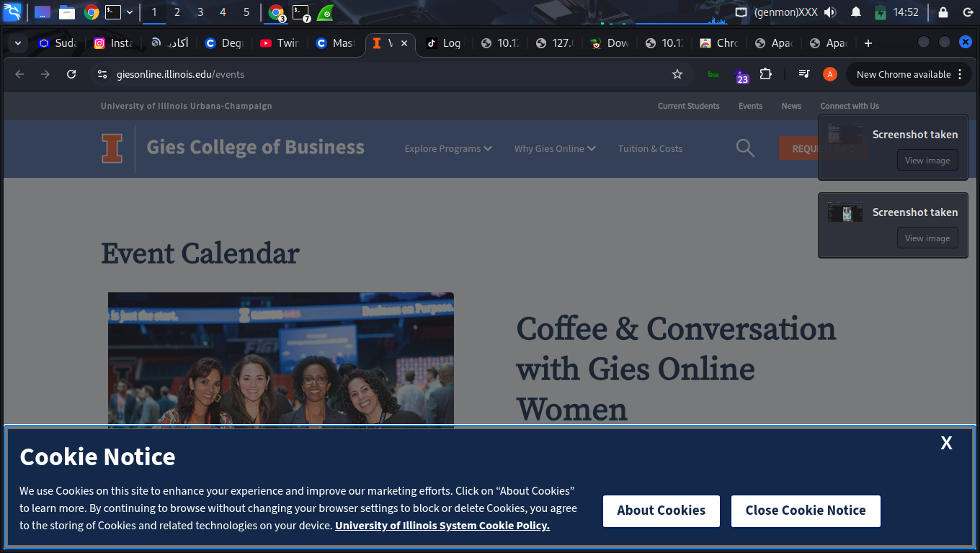Switch to the YouTube Twin tab
This screenshot has height=553, width=980.
(280, 43)
